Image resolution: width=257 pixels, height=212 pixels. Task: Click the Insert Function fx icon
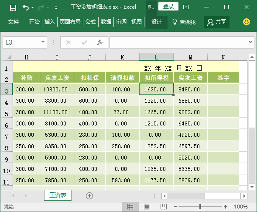pyautogui.click(x=100, y=42)
